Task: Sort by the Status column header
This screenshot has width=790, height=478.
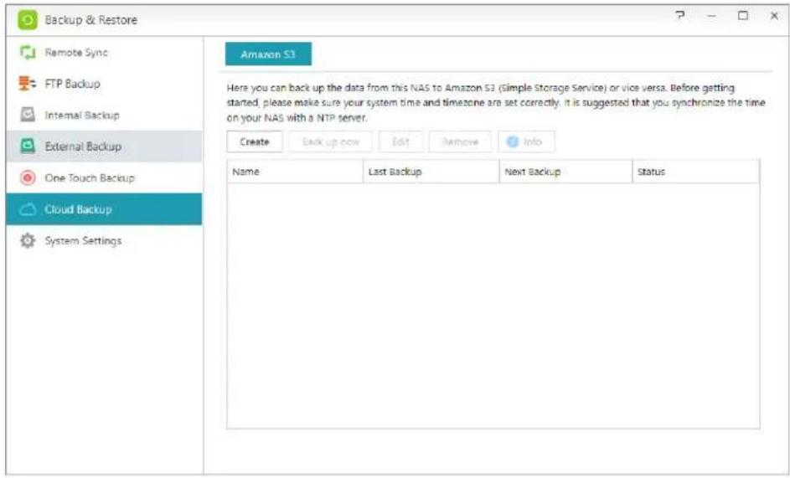Action: pos(696,172)
